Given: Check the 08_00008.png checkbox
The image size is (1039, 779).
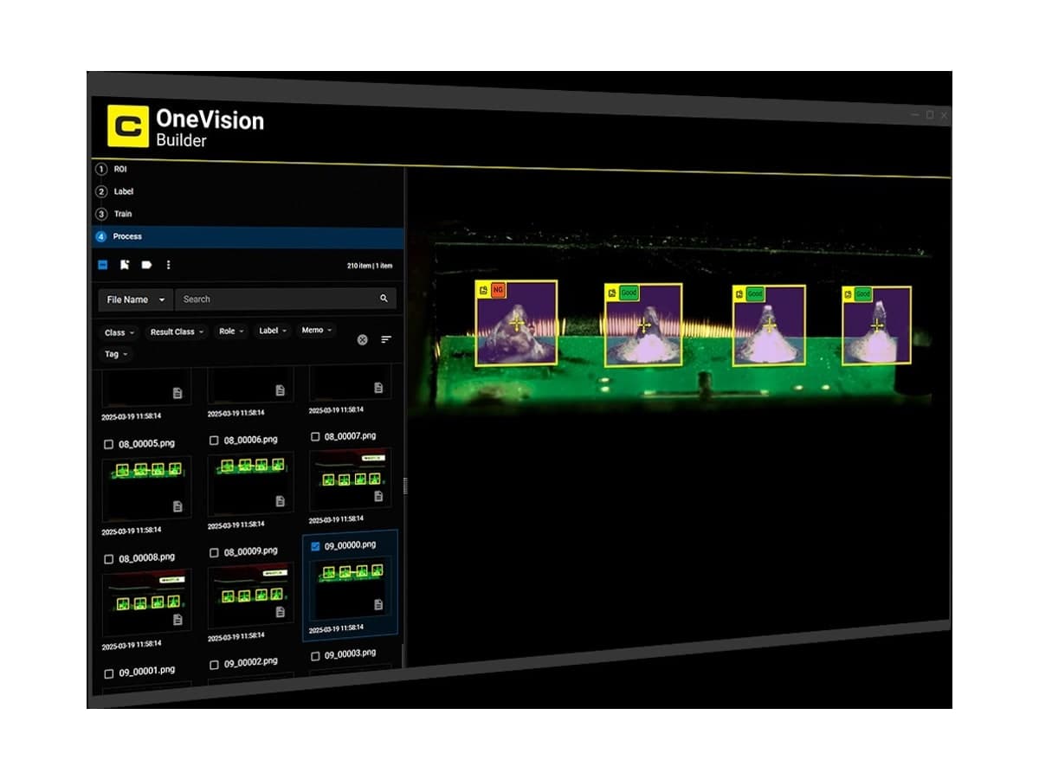Looking at the screenshot, I should pyautogui.click(x=108, y=559).
